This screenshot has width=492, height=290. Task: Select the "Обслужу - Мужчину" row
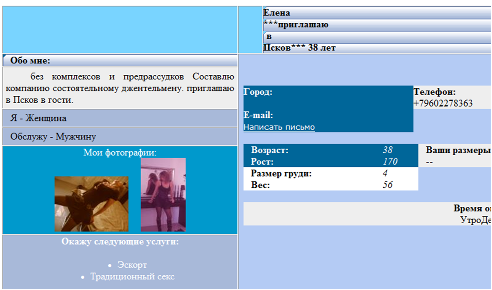[53, 137]
